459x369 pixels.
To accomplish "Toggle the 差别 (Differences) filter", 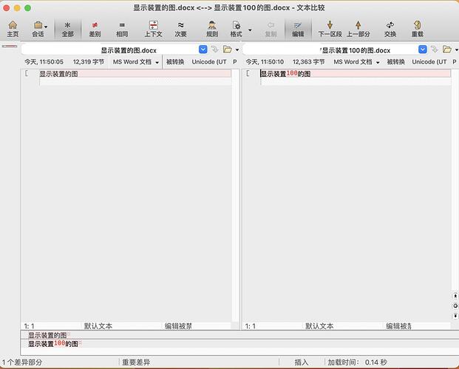I will point(95,29).
